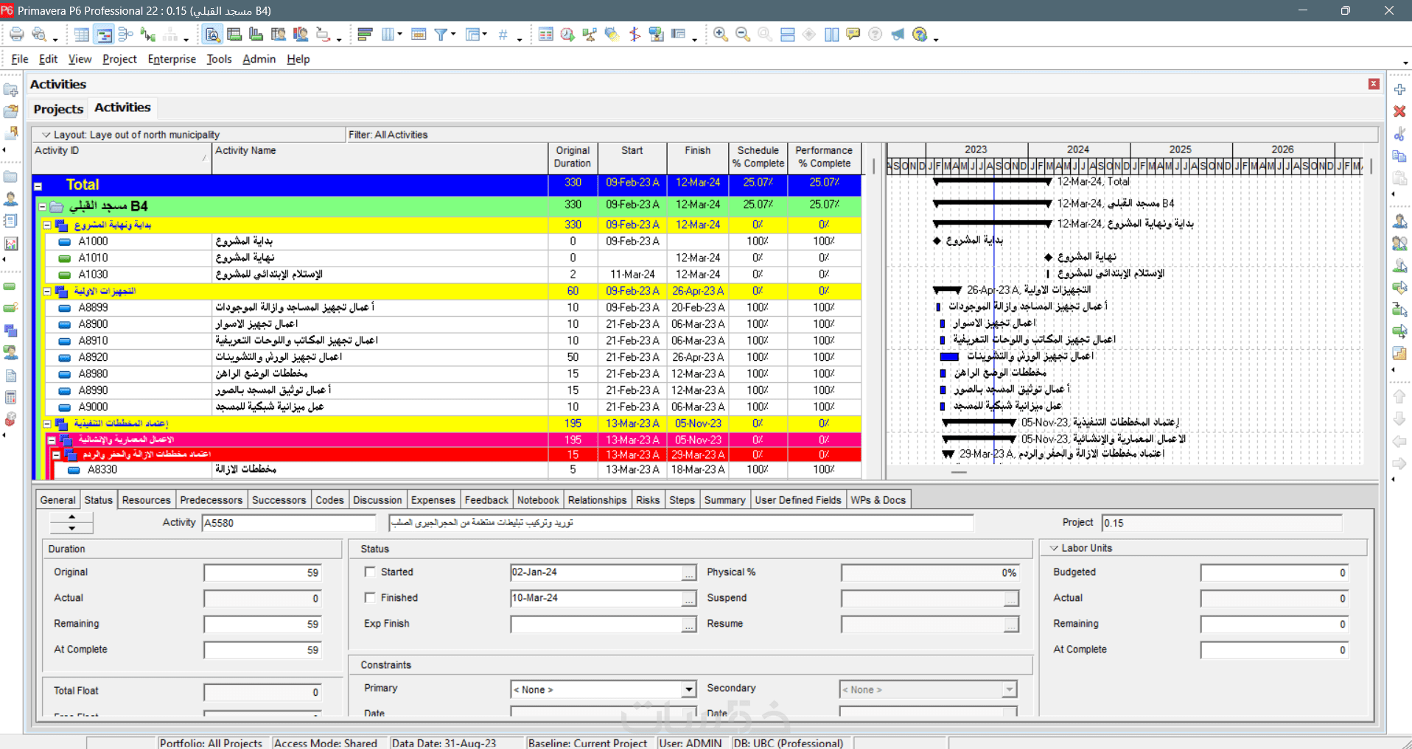The width and height of the screenshot is (1412, 749).
Task: Switch to the Gantt Chart view
Action: pyautogui.click(x=104, y=35)
